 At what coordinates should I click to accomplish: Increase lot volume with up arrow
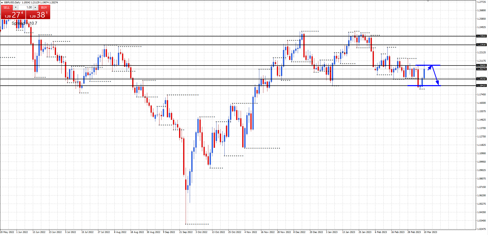point(35,8)
